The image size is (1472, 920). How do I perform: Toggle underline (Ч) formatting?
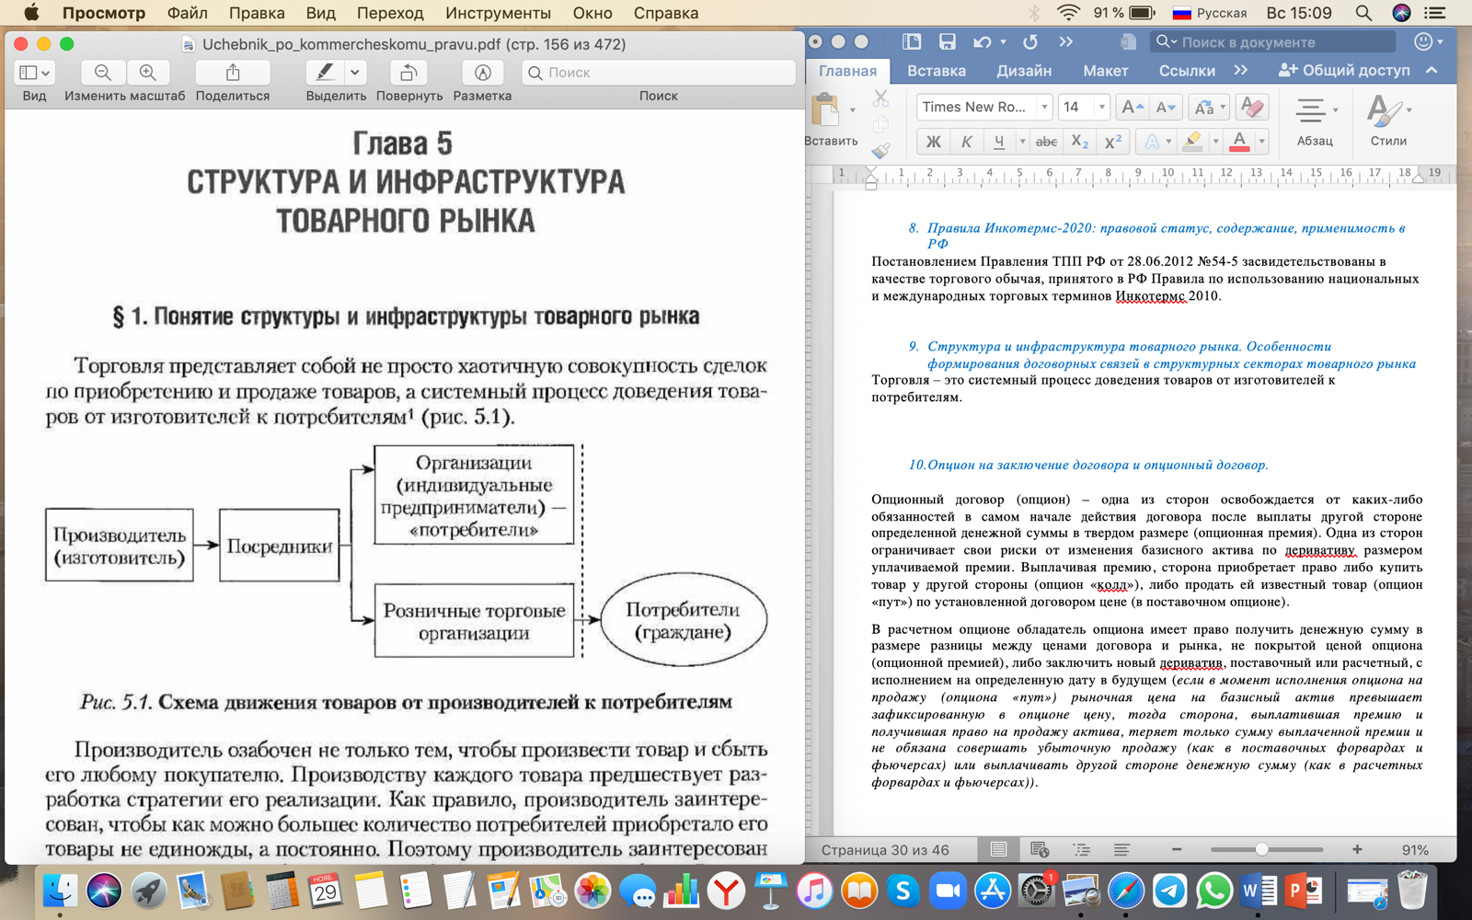click(x=998, y=142)
